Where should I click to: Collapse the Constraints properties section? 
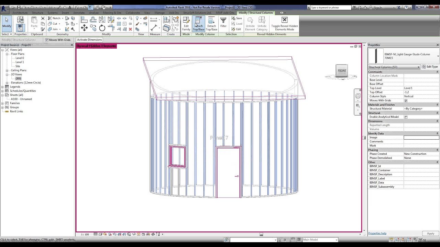point(437,72)
